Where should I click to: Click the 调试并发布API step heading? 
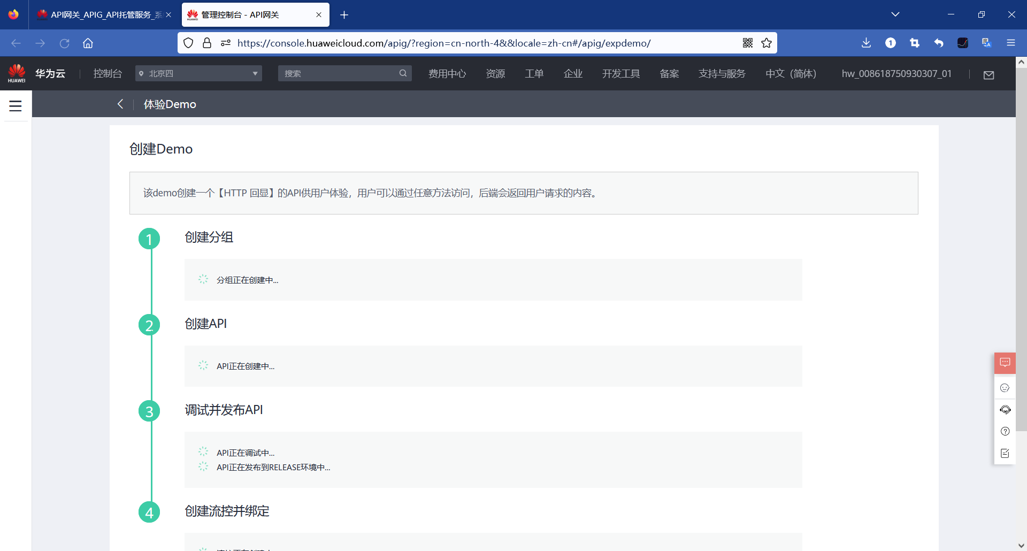click(224, 410)
